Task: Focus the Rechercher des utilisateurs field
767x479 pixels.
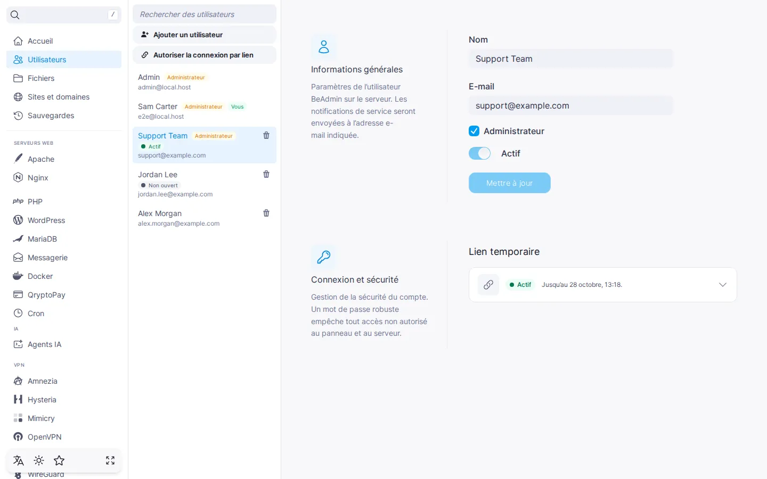Action: coord(205,14)
